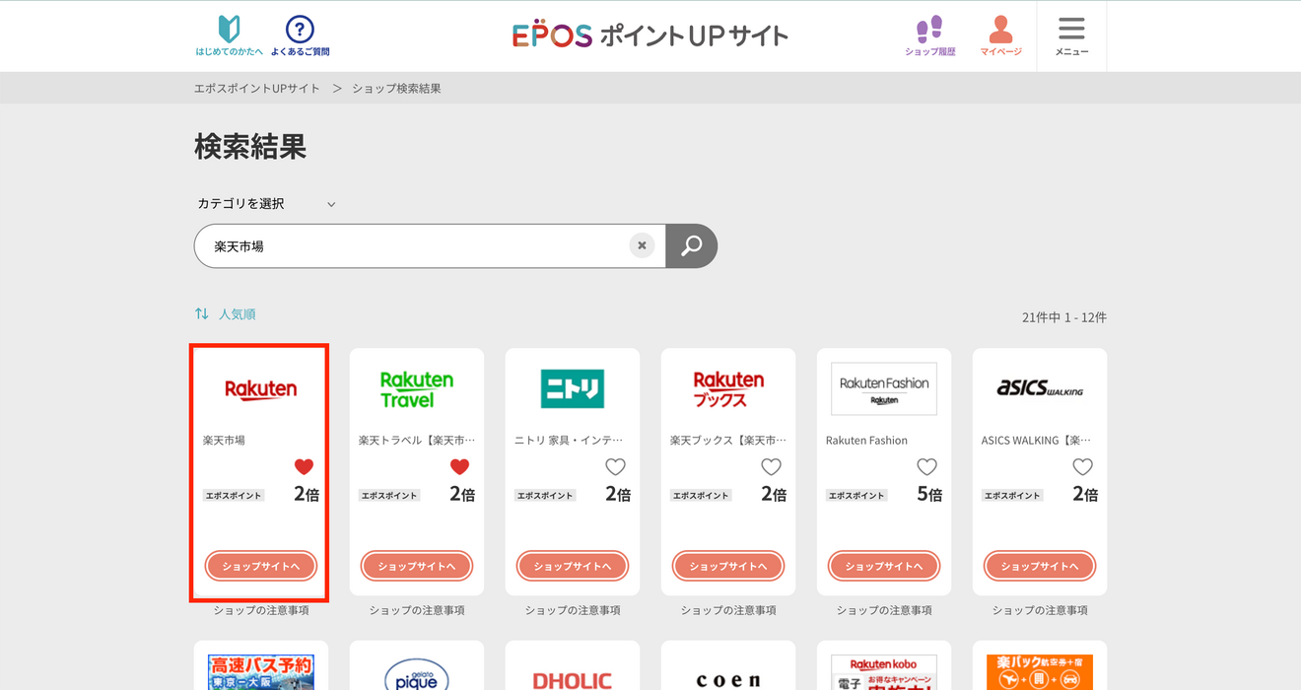Change the sort order via 人気順
The height and width of the screenshot is (690, 1301).
[x=226, y=314]
